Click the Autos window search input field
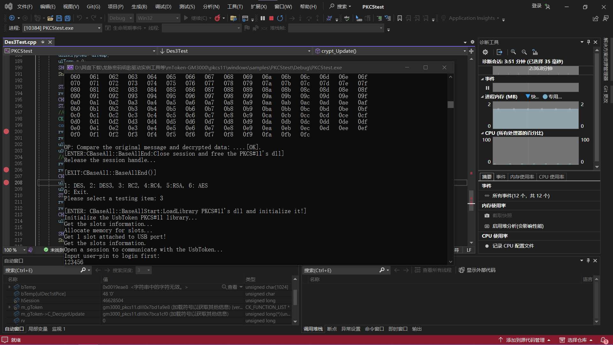The image size is (613, 345). (x=42, y=271)
